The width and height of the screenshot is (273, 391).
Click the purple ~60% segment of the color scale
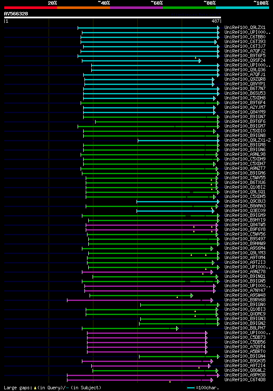136,8
